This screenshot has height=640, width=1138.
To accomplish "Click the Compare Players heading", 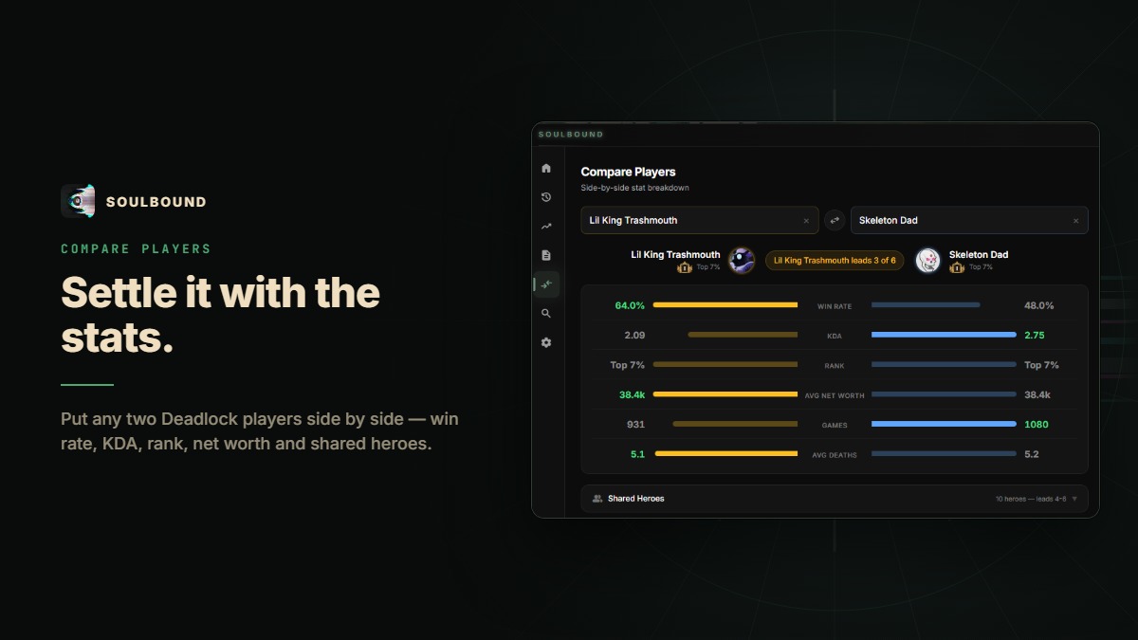I will tap(628, 172).
